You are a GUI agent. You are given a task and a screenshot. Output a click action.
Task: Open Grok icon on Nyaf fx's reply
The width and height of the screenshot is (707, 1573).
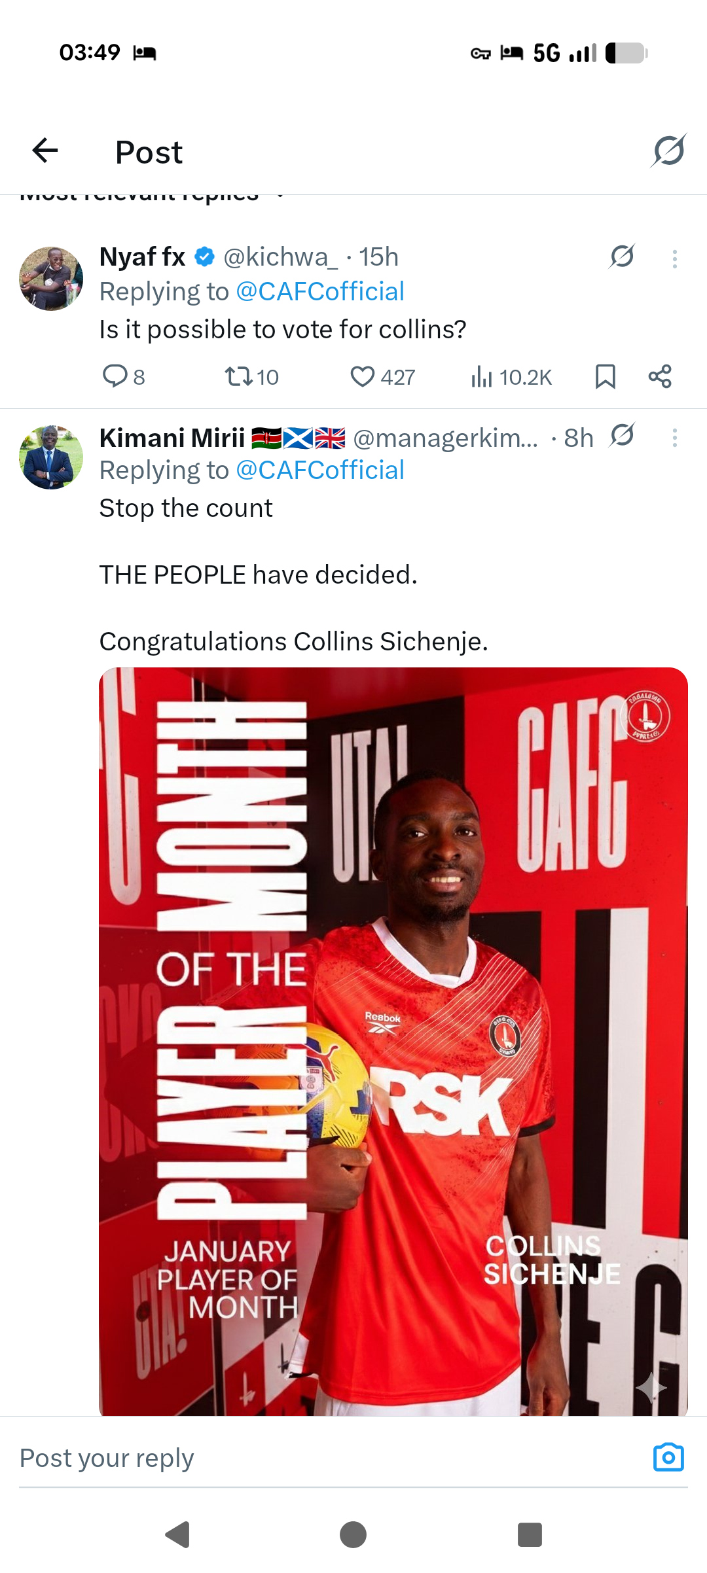(x=622, y=256)
